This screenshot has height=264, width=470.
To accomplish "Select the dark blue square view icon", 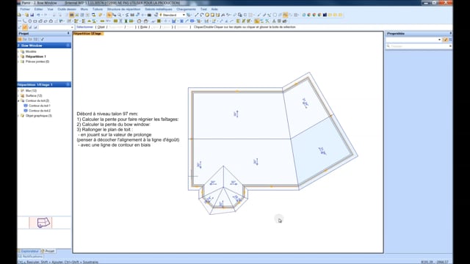I will (325, 15).
